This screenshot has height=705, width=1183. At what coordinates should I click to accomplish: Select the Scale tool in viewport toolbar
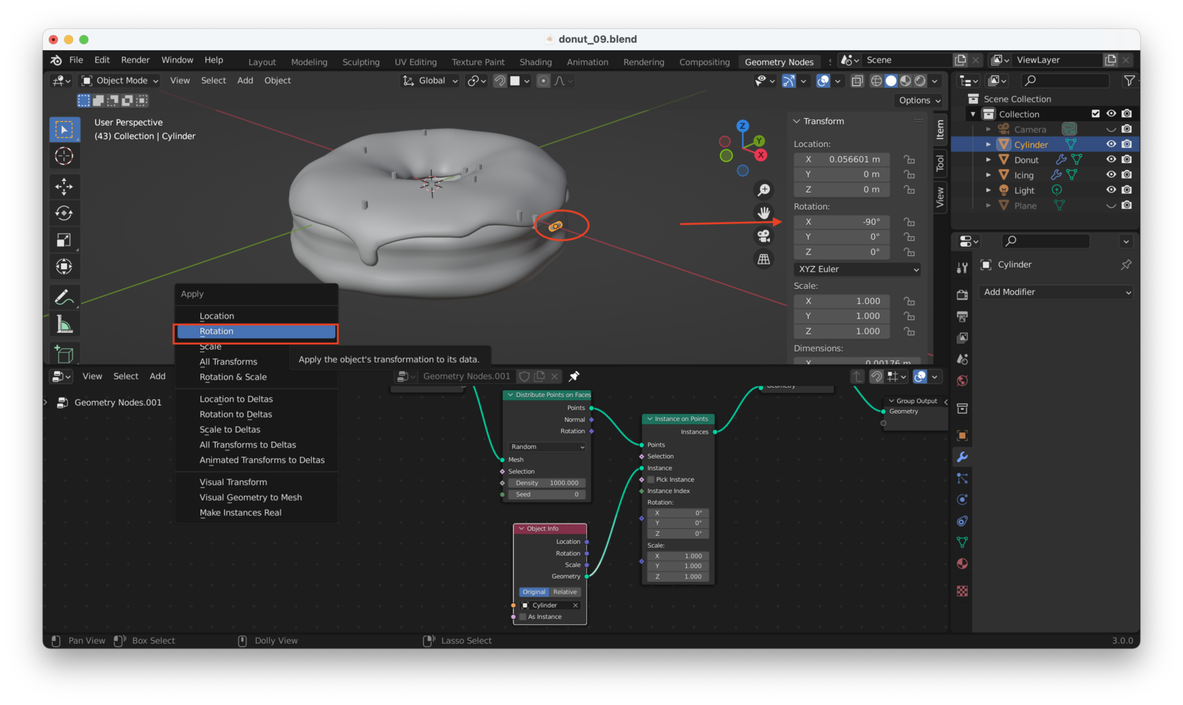click(64, 240)
